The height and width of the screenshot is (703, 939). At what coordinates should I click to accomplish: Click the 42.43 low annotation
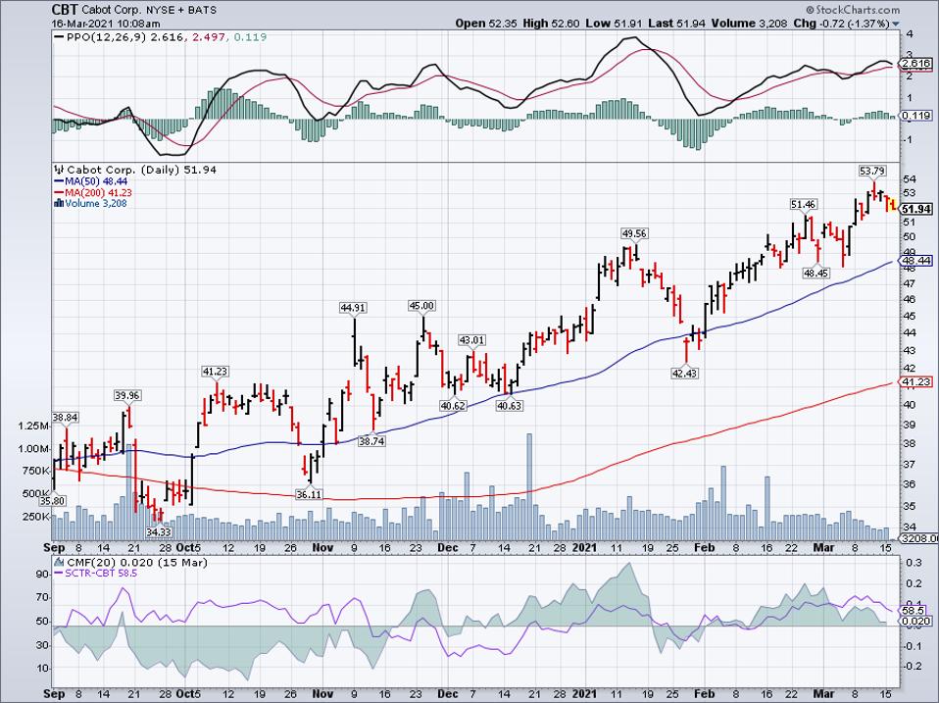point(684,373)
